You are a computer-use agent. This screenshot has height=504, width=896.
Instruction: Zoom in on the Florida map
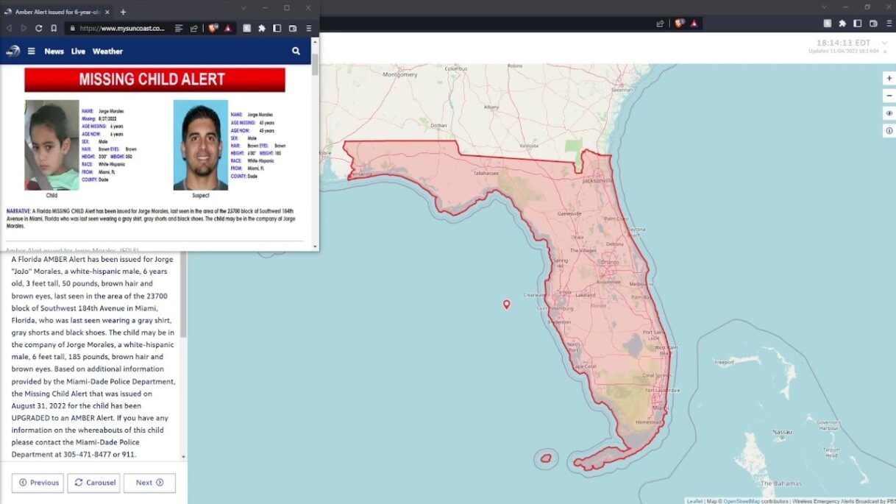click(x=889, y=78)
